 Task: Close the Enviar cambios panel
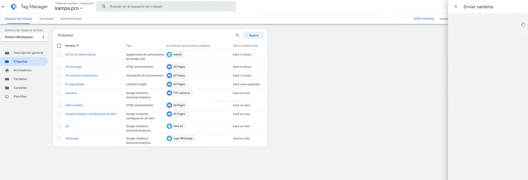click(456, 7)
